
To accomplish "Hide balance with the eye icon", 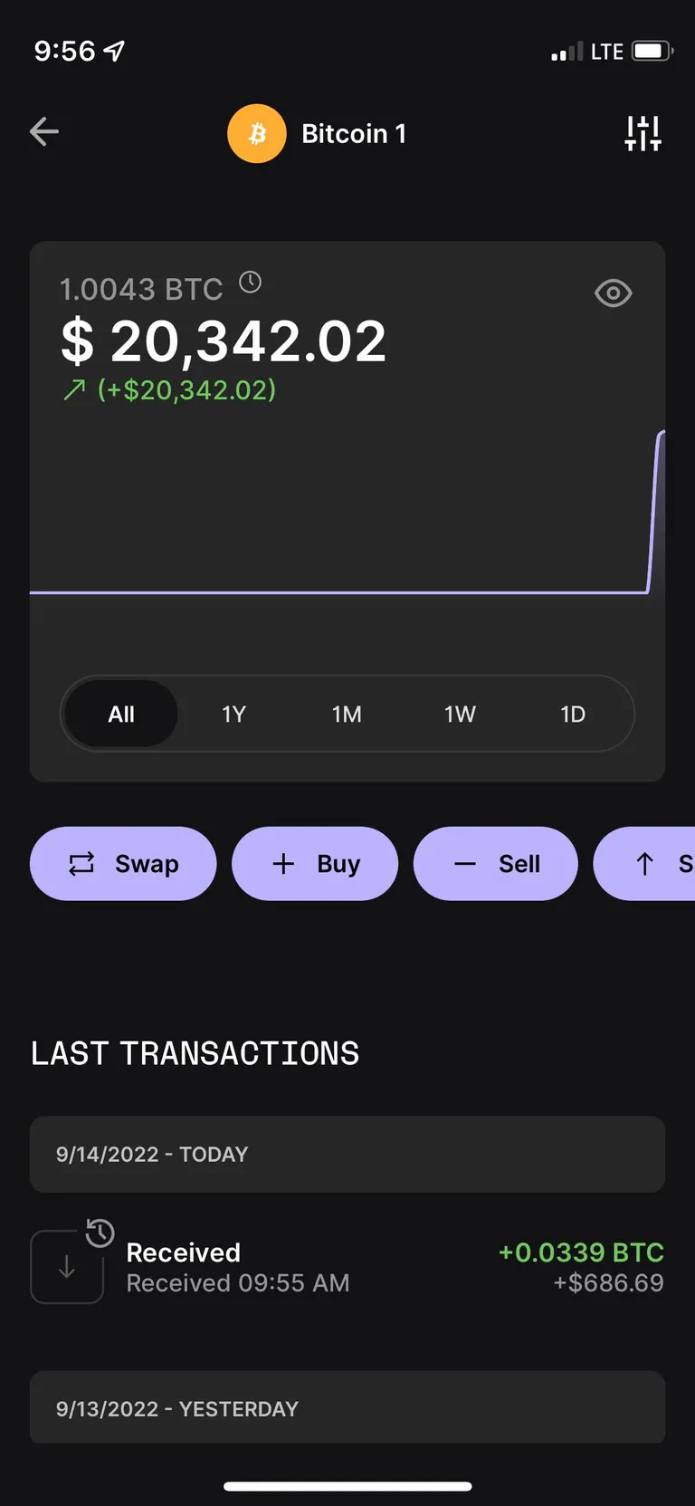I will (x=613, y=293).
